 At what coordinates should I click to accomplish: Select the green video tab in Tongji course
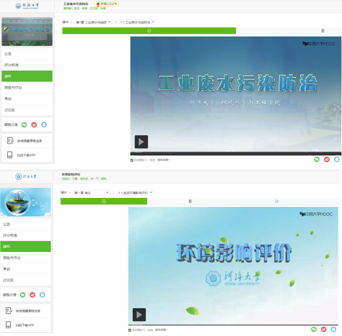[x=149, y=31]
